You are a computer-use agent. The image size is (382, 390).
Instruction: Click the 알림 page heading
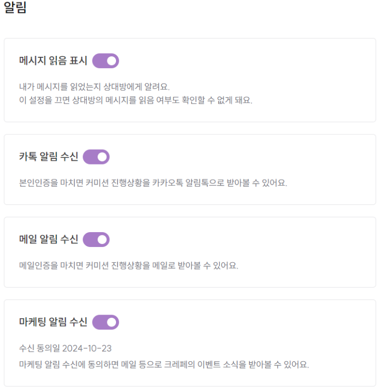point(15,9)
